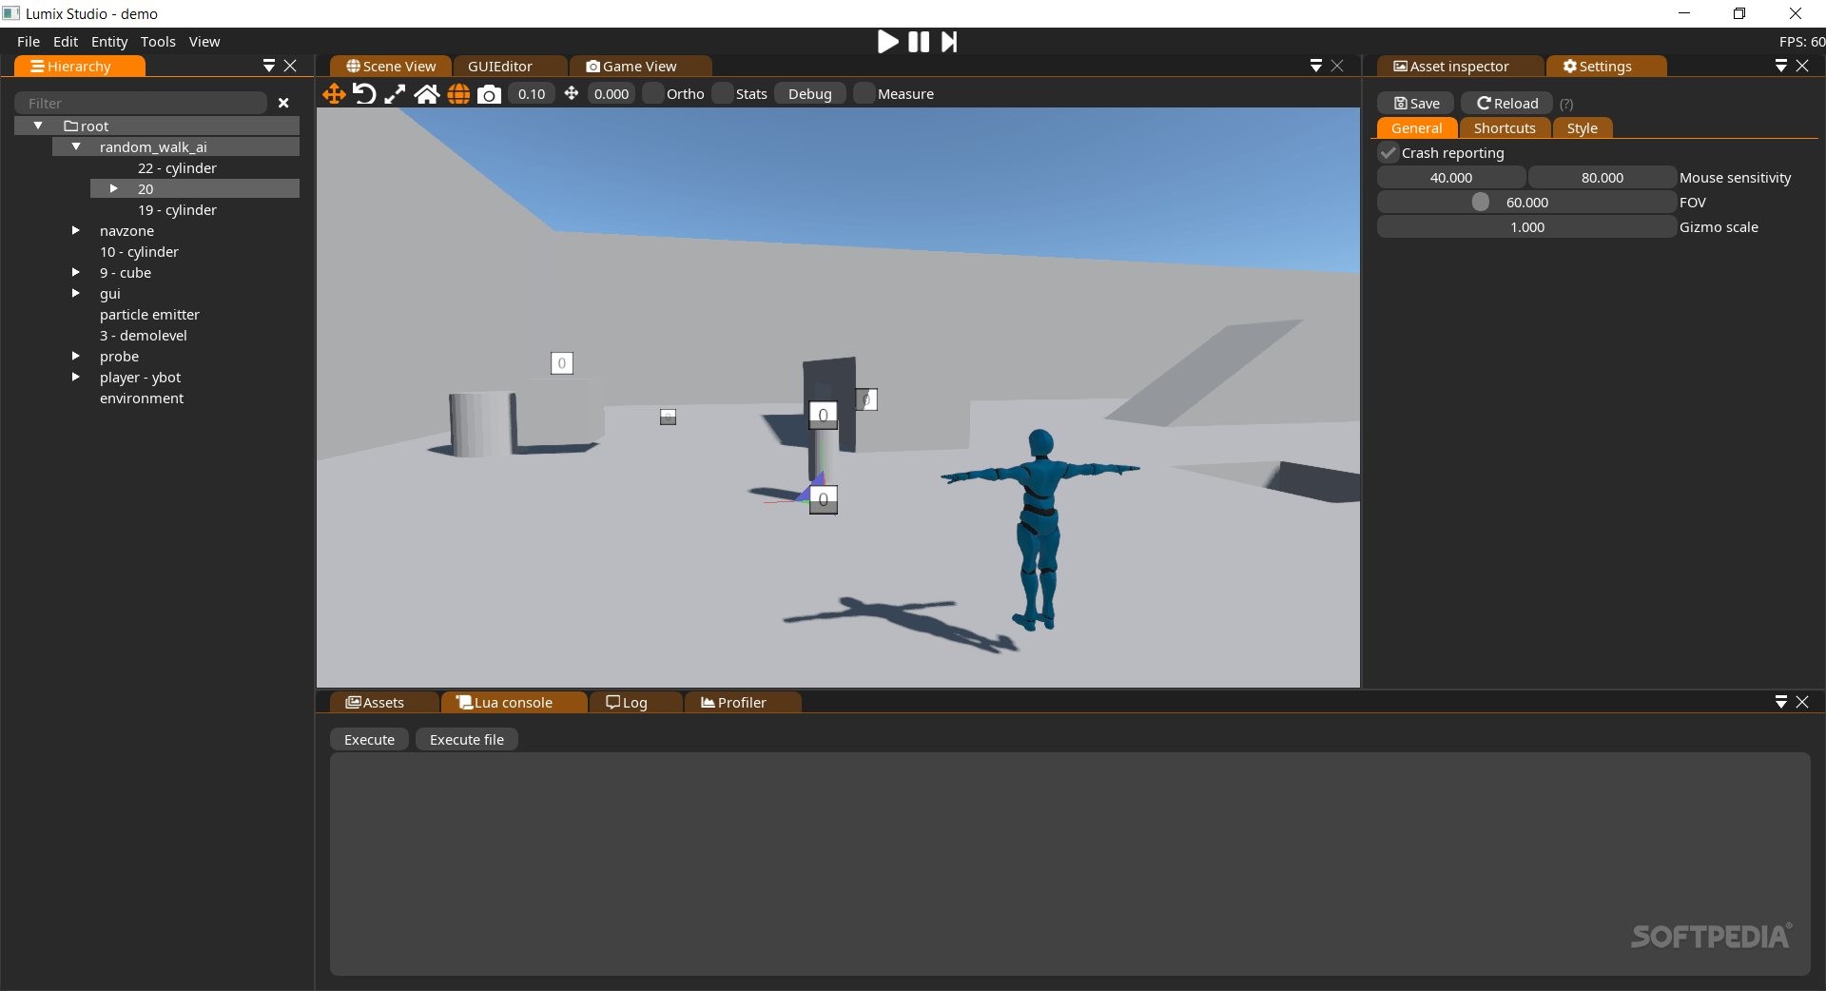Select the translate gizmo tool

[334, 93]
